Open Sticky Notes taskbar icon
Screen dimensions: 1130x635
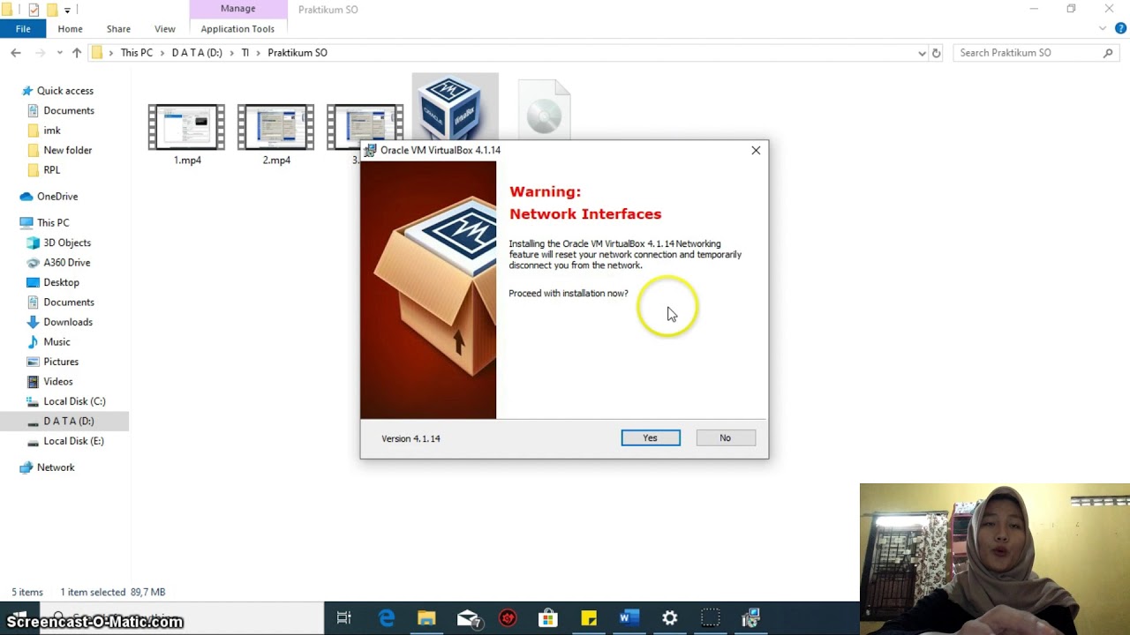(x=589, y=618)
